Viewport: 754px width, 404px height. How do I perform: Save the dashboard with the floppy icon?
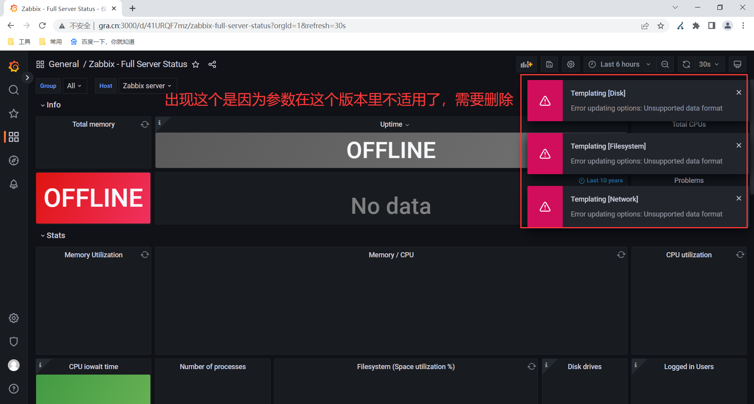(x=549, y=64)
